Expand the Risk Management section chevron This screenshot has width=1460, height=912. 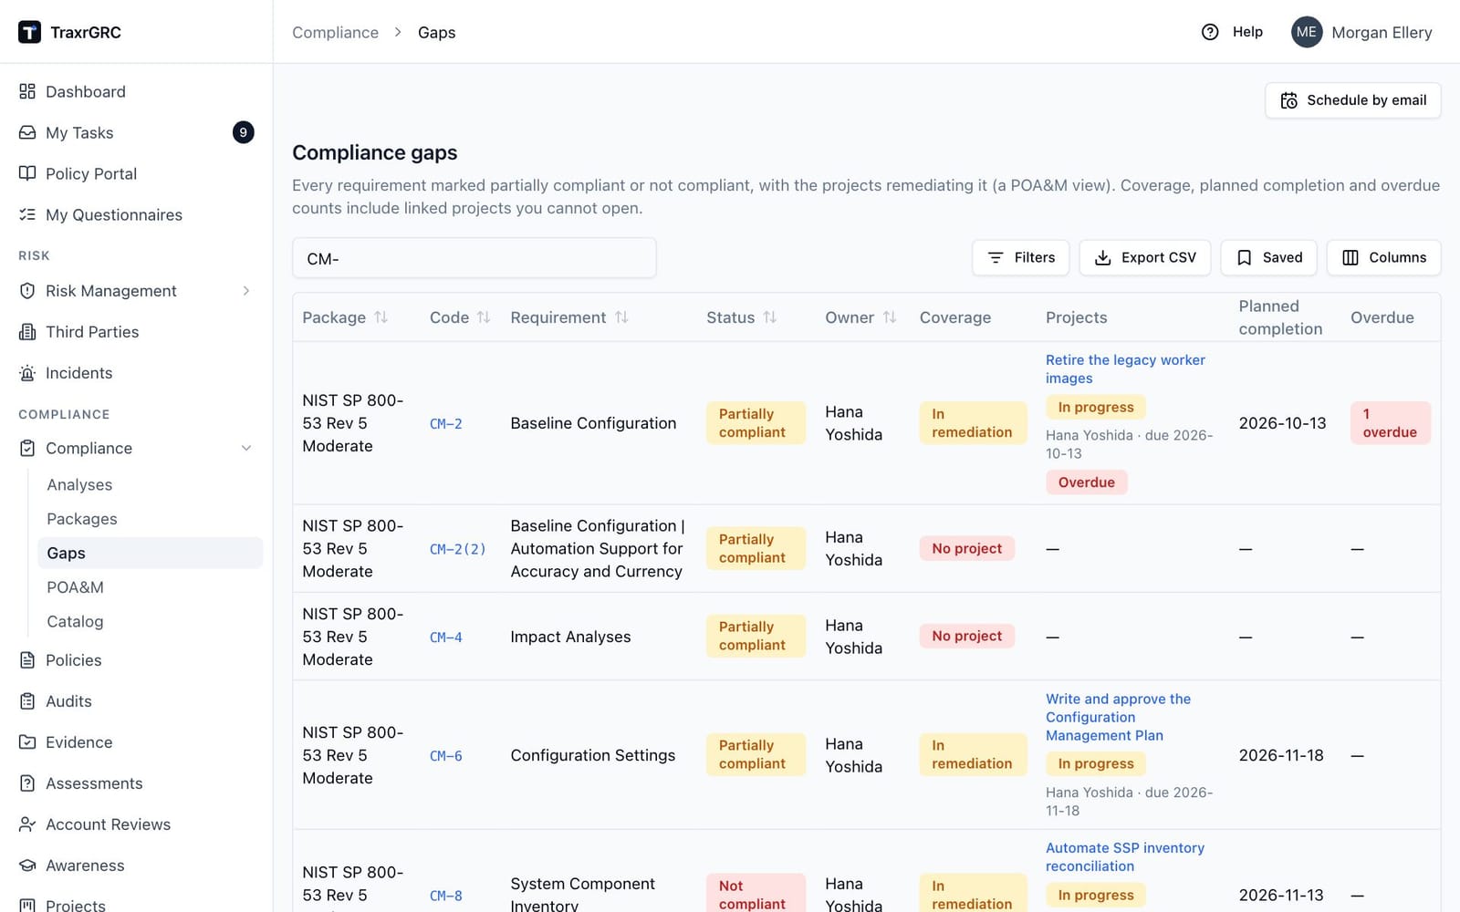coord(246,291)
